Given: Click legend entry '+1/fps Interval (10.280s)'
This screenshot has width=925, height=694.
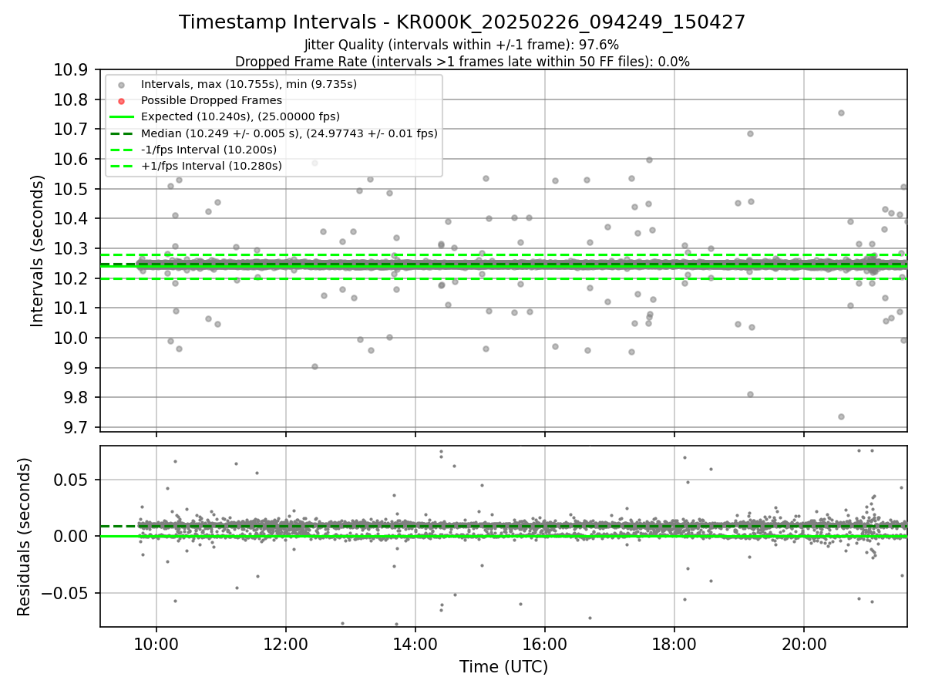Looking at the screenshot, I should coord(211,166).
